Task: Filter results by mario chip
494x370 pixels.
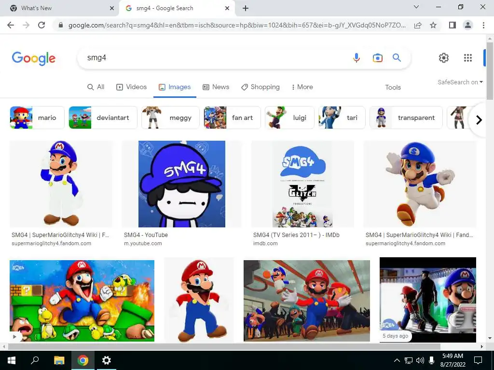Action: [x=37, y=118]
